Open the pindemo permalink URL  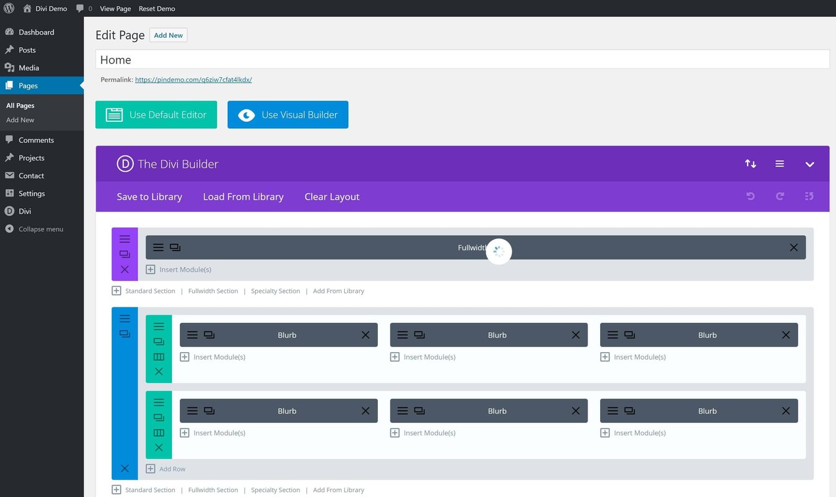coord(194,80)
